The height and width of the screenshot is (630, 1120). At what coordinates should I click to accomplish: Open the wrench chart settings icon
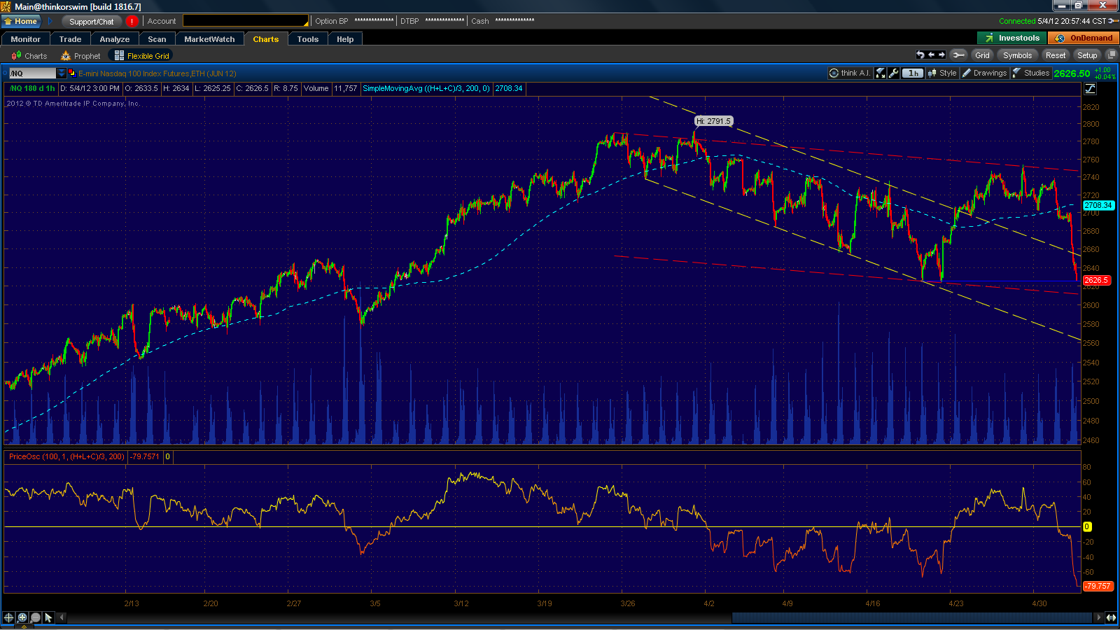coord(893,73)
